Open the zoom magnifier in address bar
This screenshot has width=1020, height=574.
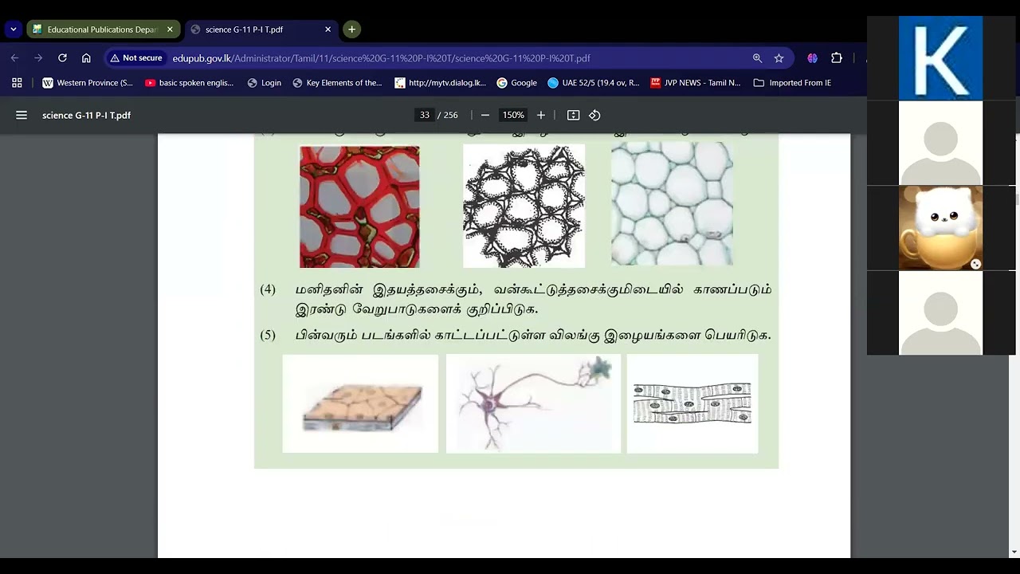[x=757, y=58]
